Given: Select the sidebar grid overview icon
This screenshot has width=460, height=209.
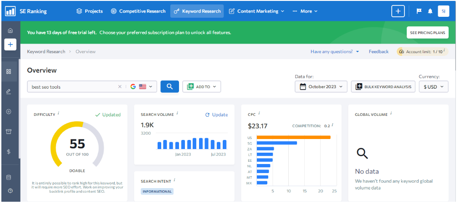Looking at the screenshot, I should (x=9, y=71).
